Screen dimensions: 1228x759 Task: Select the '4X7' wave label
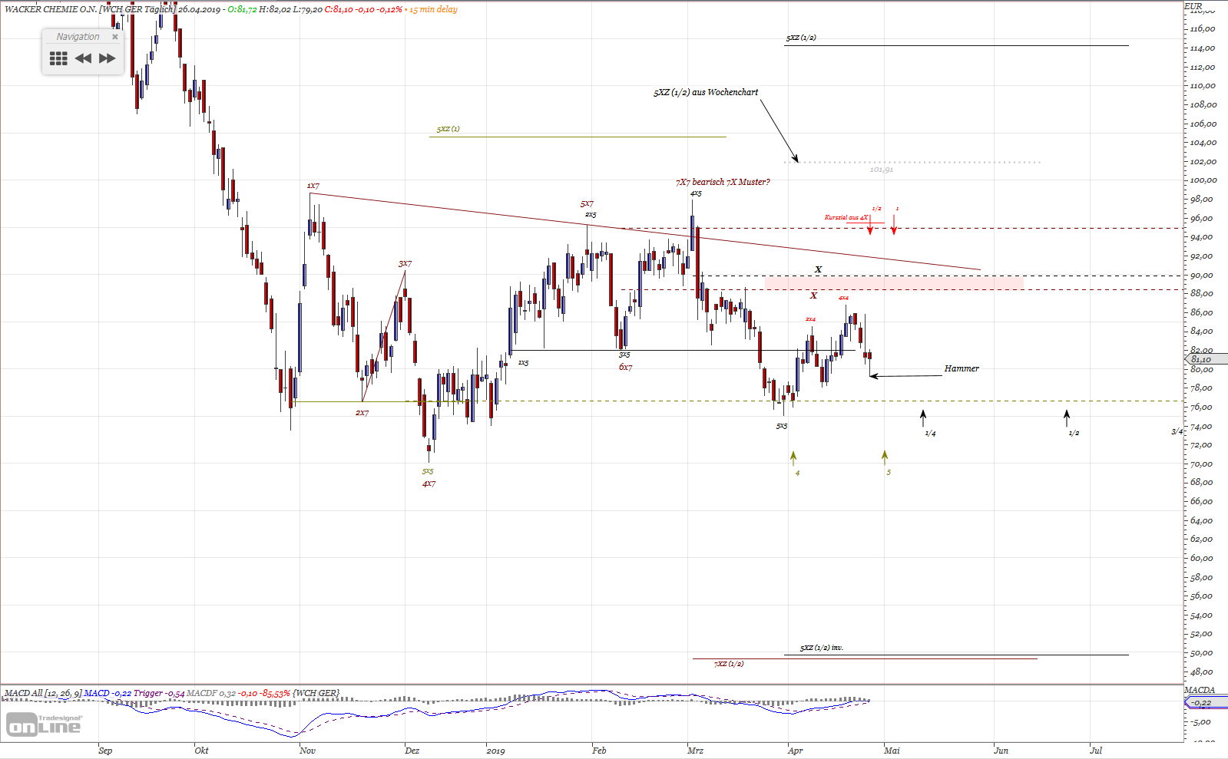429,484
